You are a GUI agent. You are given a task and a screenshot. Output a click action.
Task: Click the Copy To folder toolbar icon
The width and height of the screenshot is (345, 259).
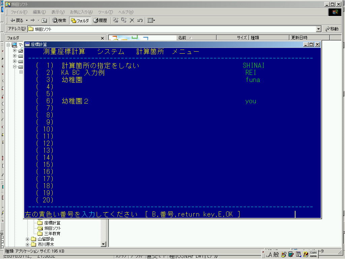[124, 20]
